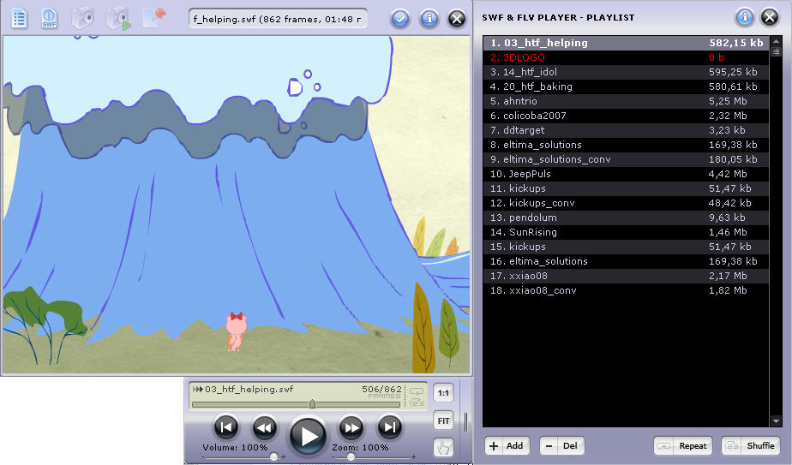Skip to next track button

point(389,427)
